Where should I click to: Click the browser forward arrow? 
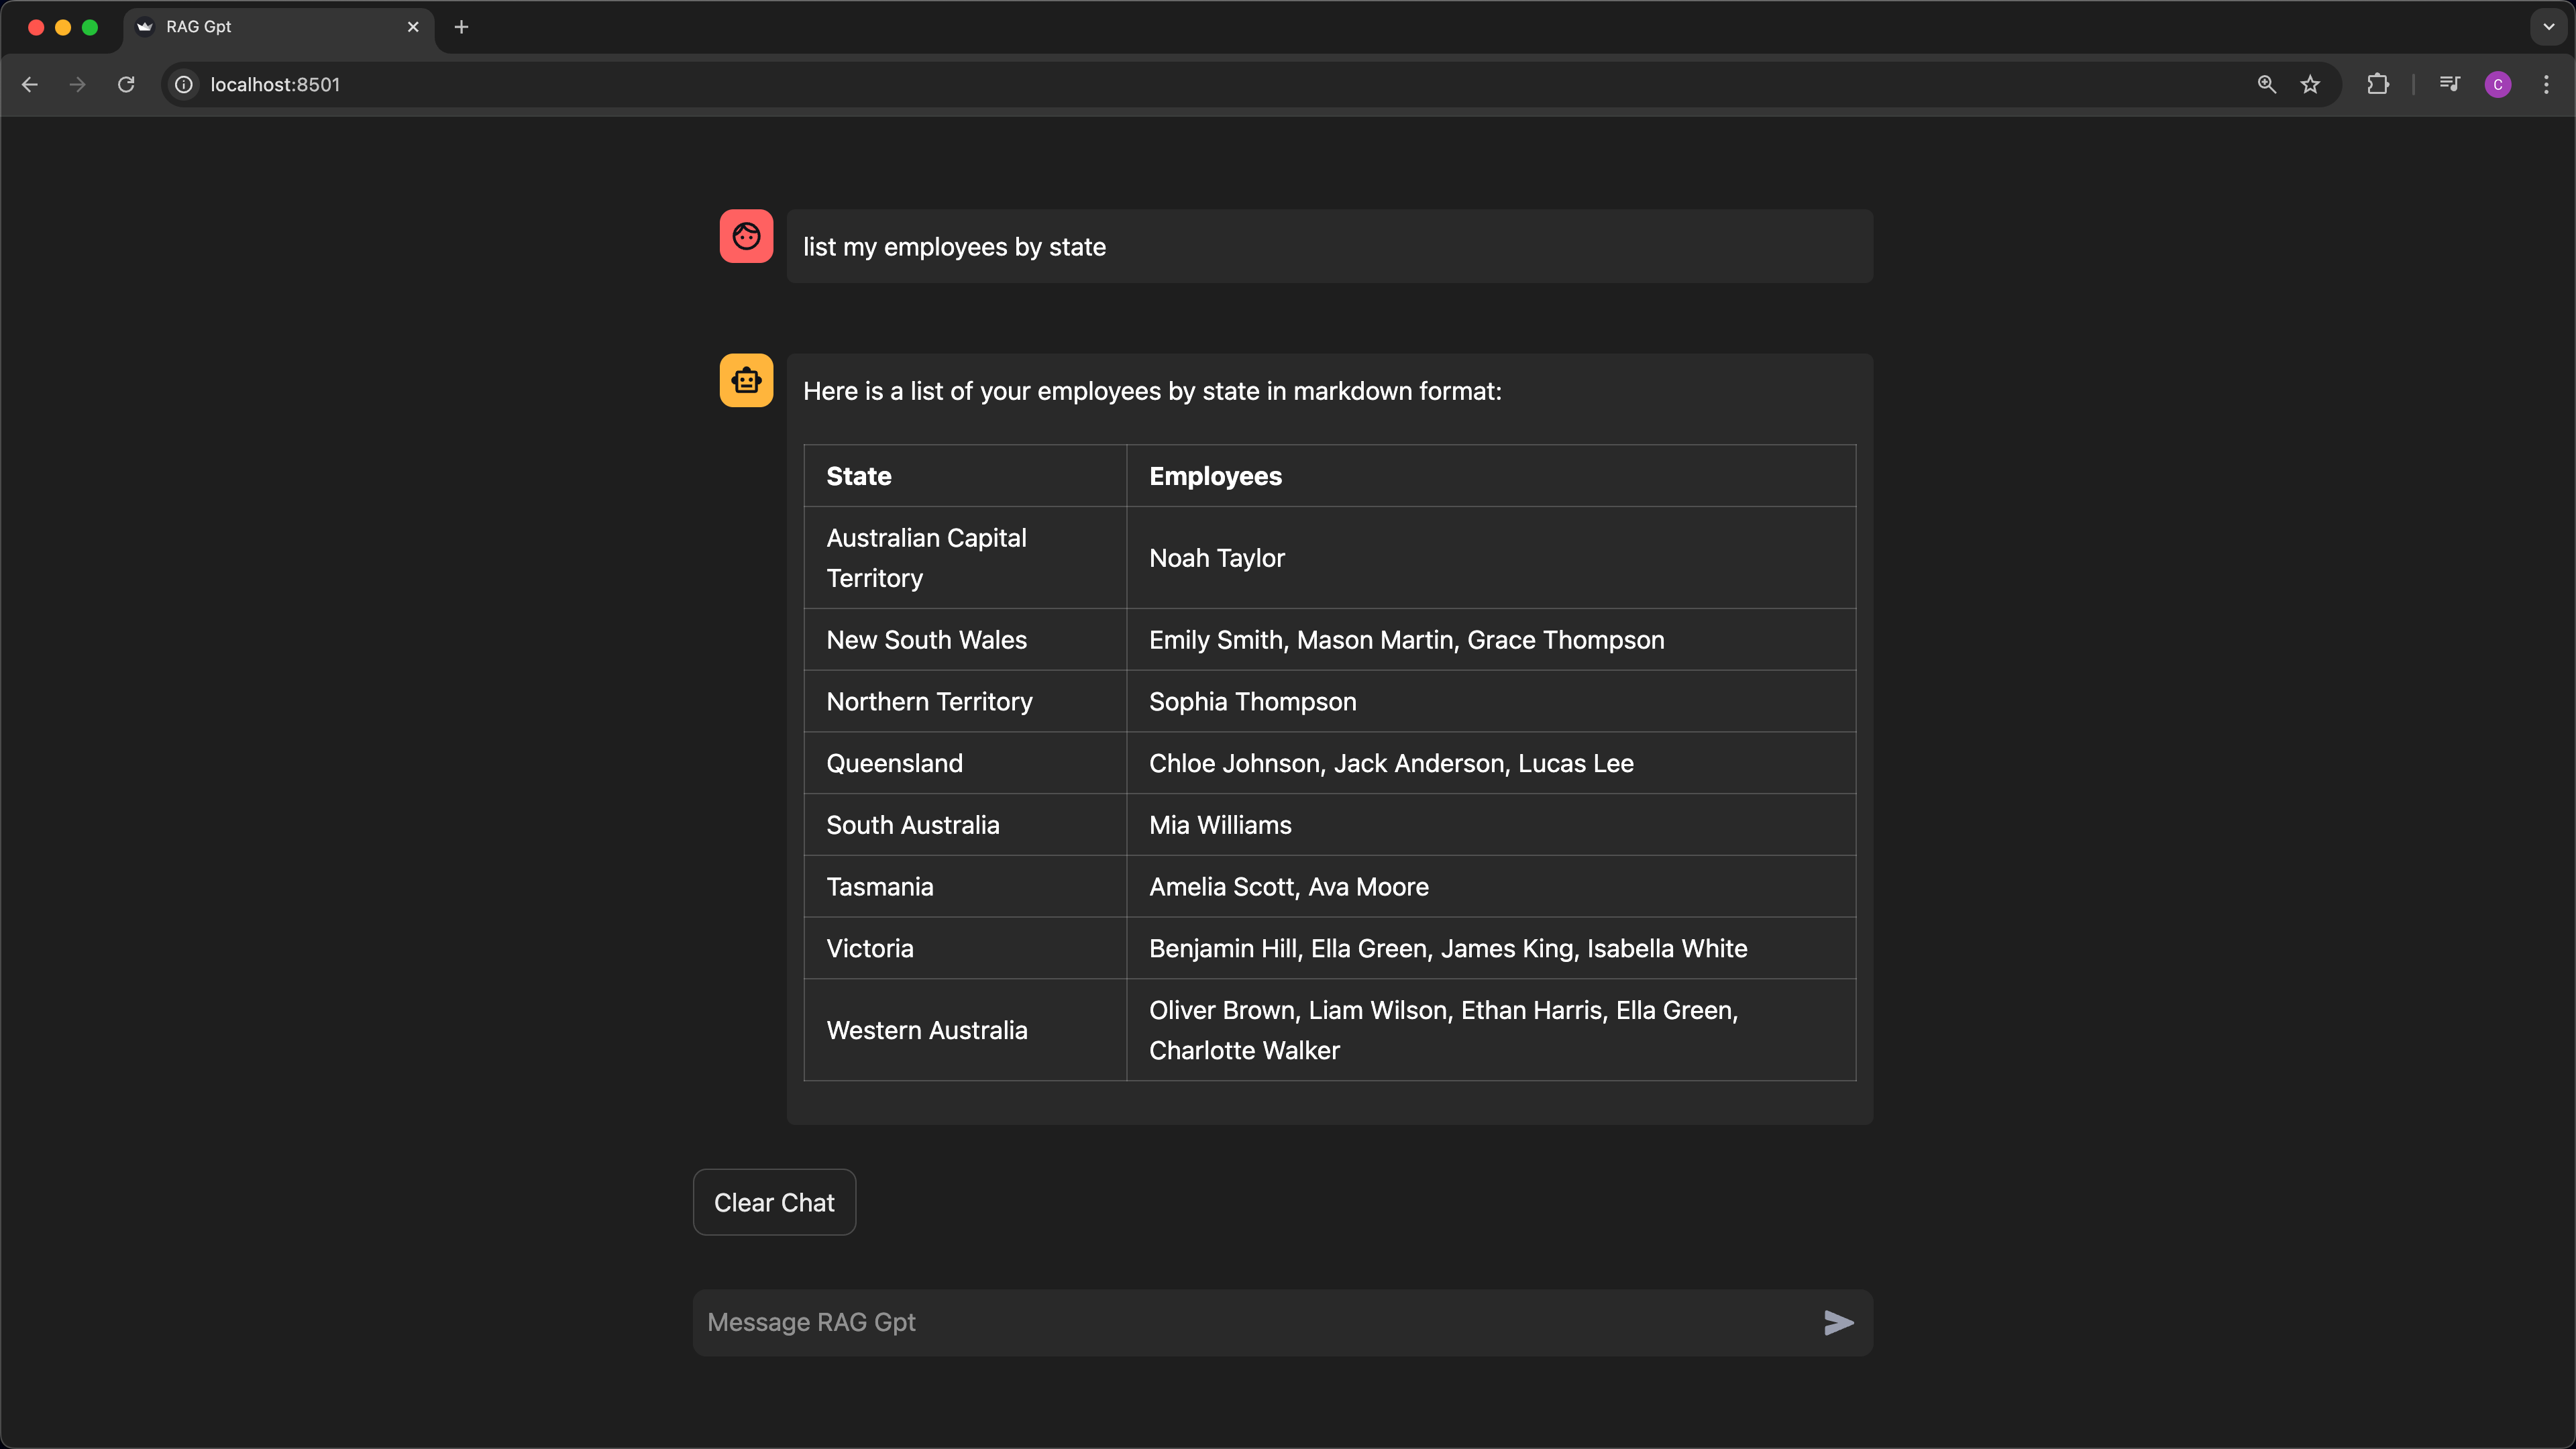[x=77, y=85]
